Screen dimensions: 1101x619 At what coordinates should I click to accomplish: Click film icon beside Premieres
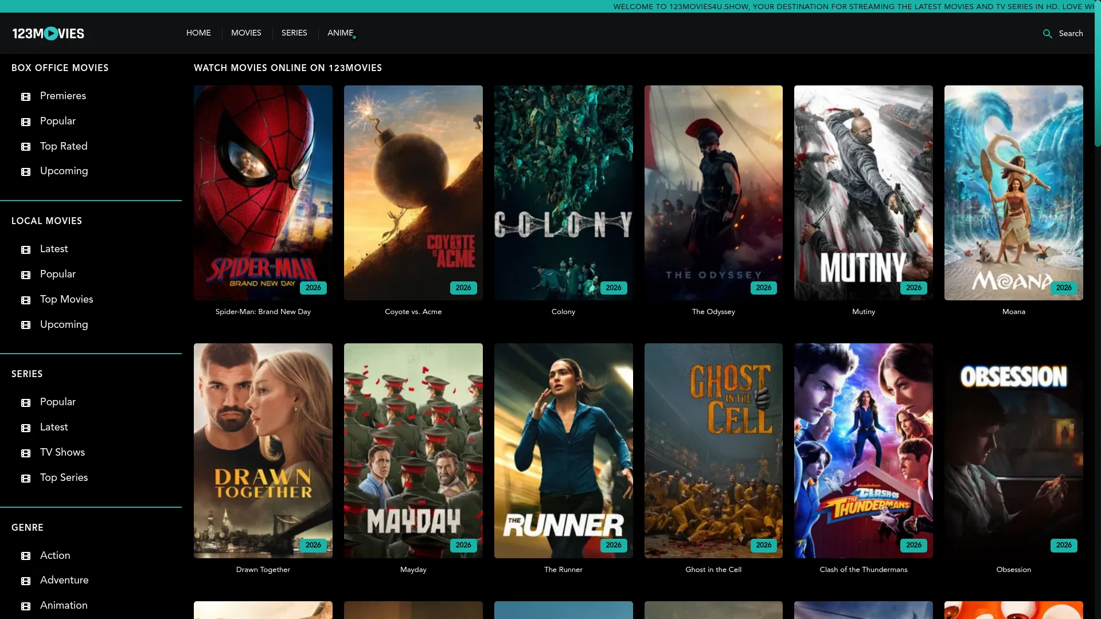26,97
